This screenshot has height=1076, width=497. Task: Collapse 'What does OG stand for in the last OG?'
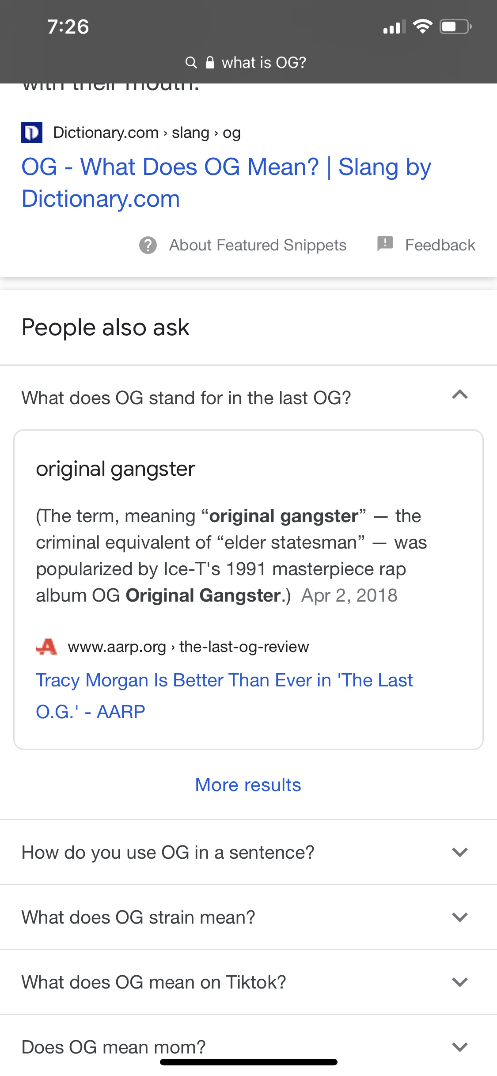pos(248,398)
